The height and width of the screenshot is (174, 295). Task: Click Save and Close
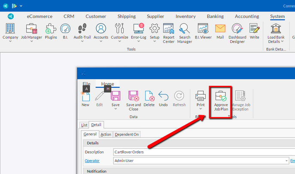point(134,101)
